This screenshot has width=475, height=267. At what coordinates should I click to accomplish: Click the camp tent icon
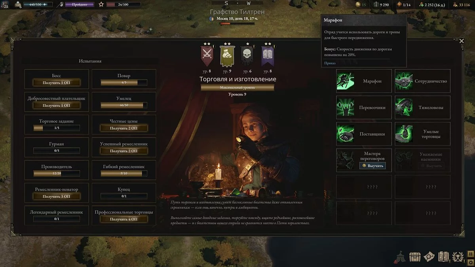coord(400,257)
